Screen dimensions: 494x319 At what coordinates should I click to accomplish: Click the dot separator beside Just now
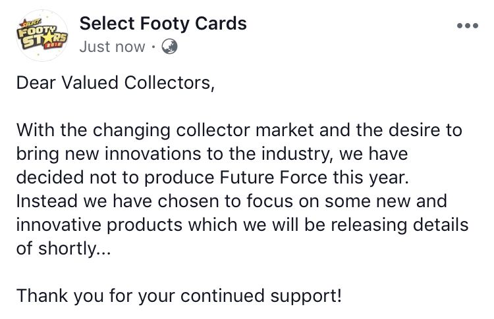153,47
